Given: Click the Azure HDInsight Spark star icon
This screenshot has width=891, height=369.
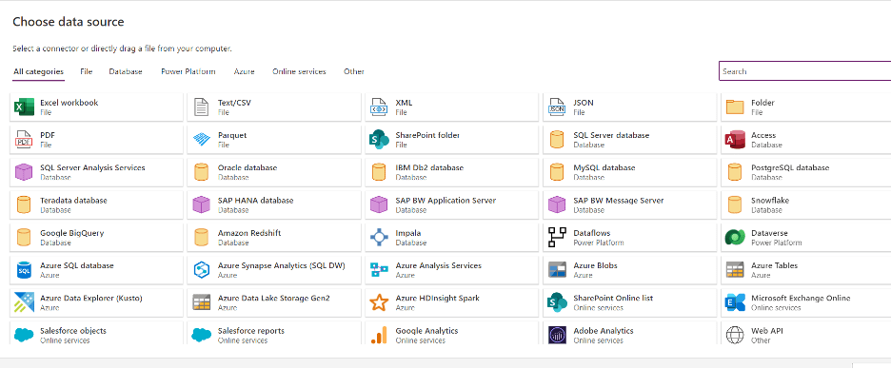Looking at the screenshot, I should (379, 302).
